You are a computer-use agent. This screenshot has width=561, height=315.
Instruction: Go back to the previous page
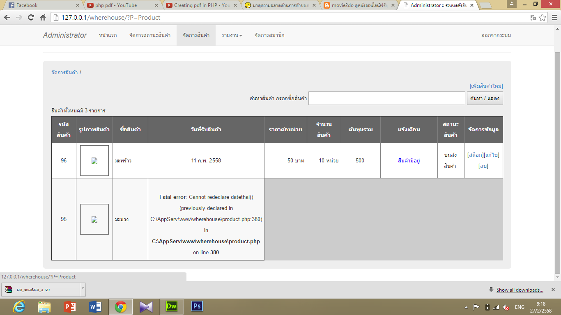pos(7,18)
